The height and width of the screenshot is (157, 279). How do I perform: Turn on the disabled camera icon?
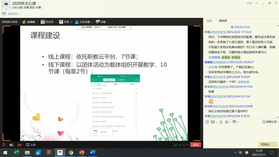point(19,145)
